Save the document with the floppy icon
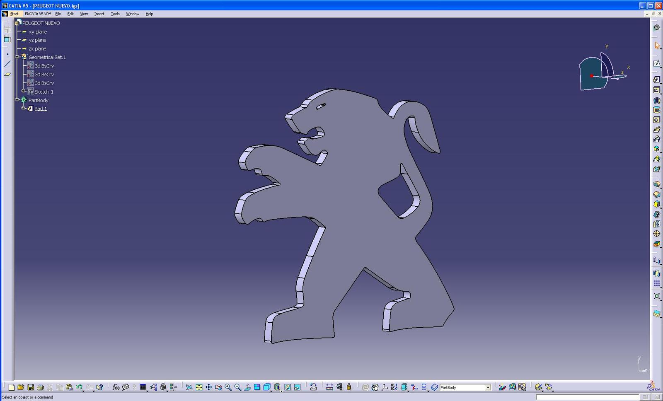This screenshot has width=663, height=401. (x=31, y=387)
